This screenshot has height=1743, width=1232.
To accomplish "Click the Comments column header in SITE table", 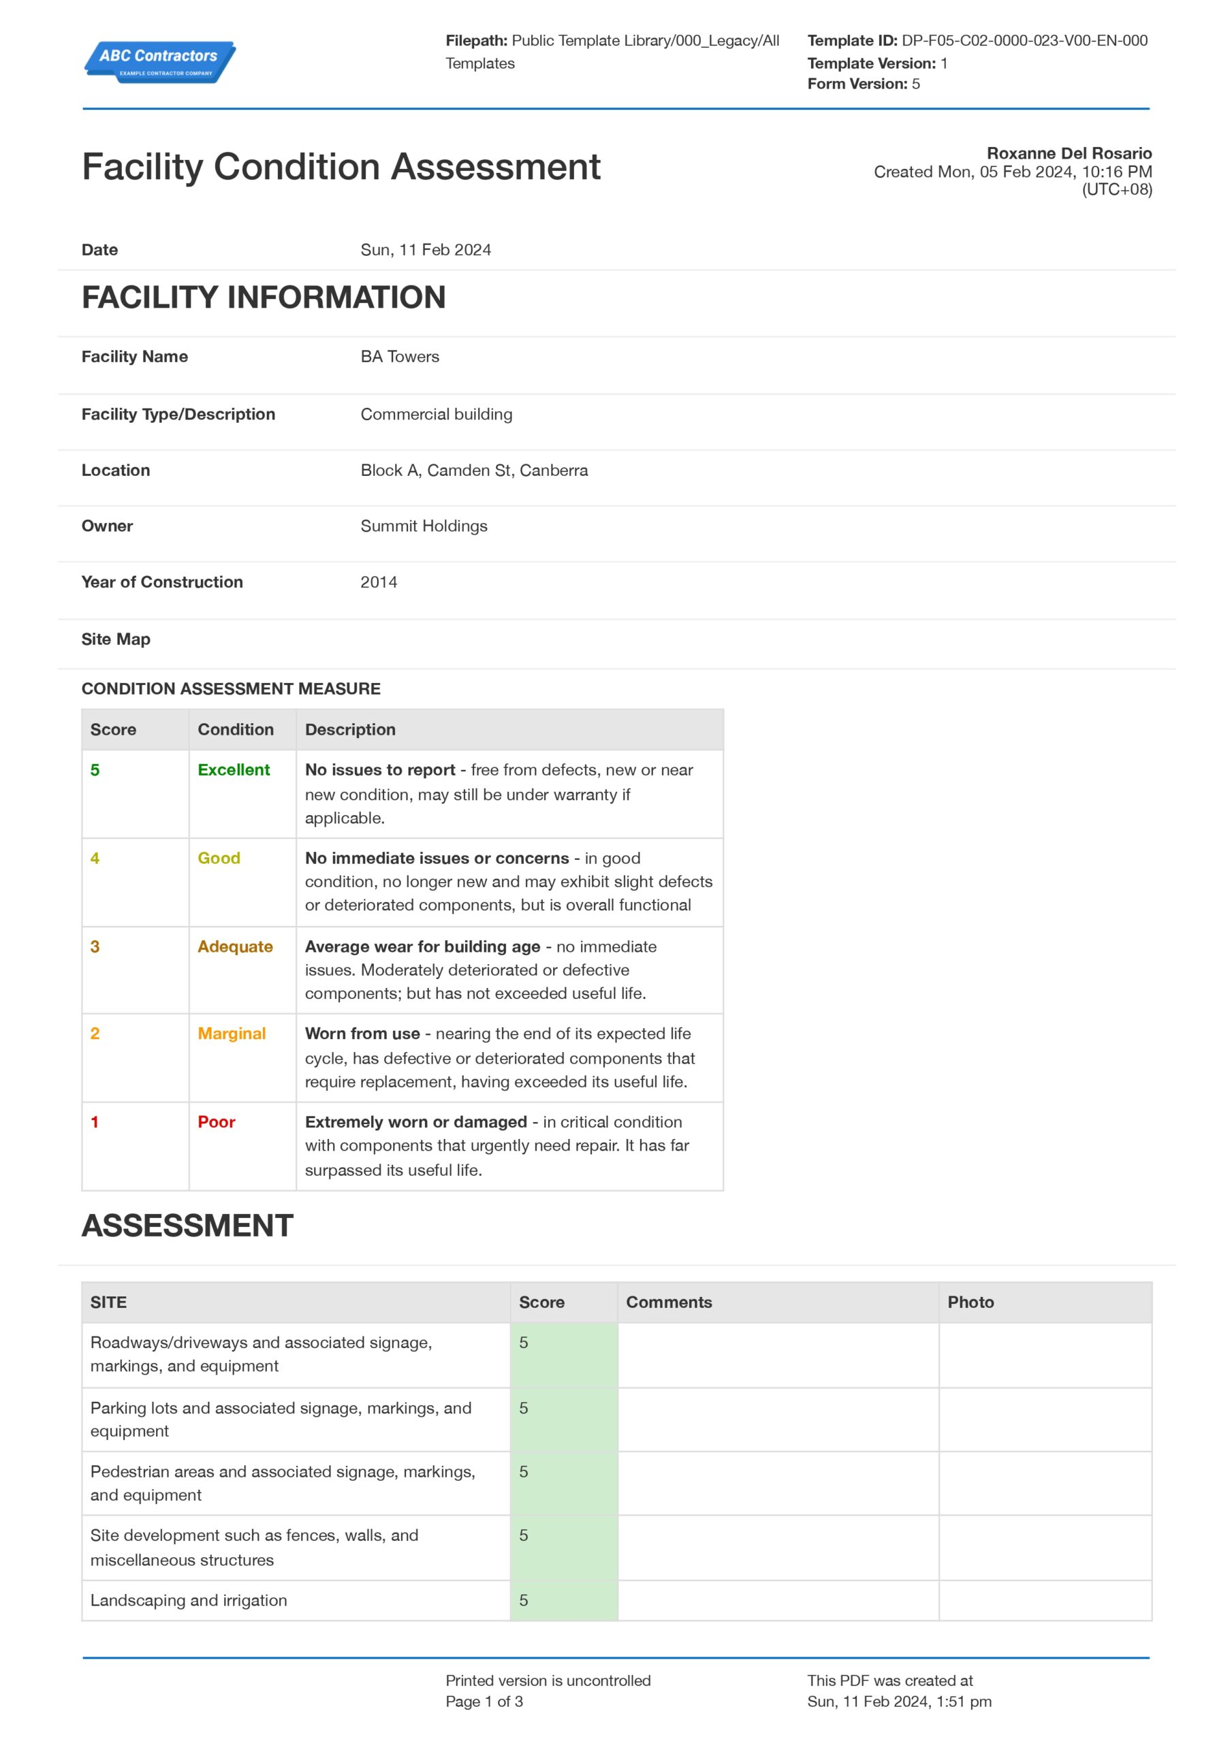I will [x=668, y=1302].
